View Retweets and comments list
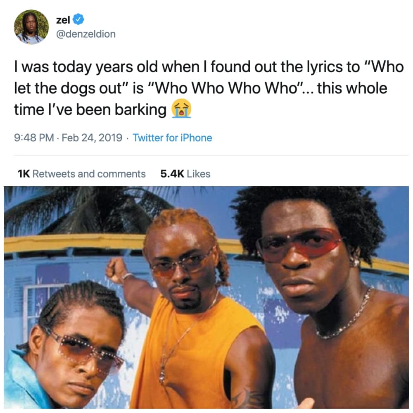Image resolution: width=413 pixels, height=413 pixels. pos(89,174)
